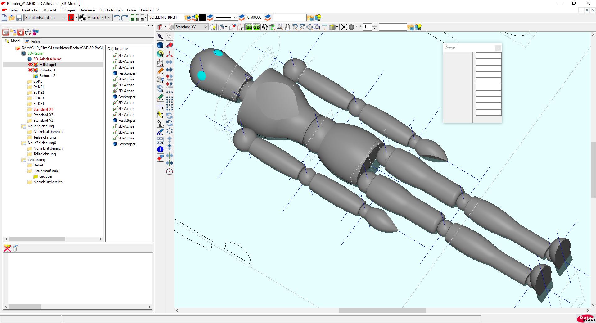The image size is (596, 323).
Task: Toggle the crosshatch grid display button
Action: coord(344,27)
